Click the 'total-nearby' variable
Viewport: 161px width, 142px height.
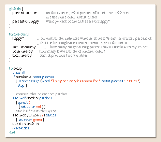(x=22, y=56)
